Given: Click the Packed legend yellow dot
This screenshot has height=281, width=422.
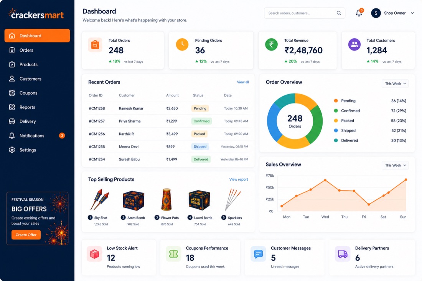Looking at the screenshot, I should tap(336, 120).
